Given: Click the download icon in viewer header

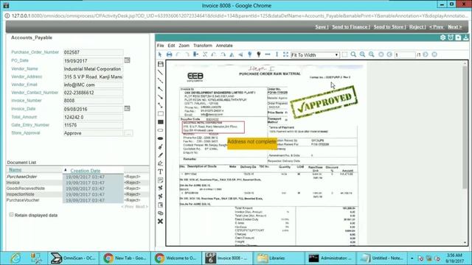Looking at the screenshot, I should [465, 38].
